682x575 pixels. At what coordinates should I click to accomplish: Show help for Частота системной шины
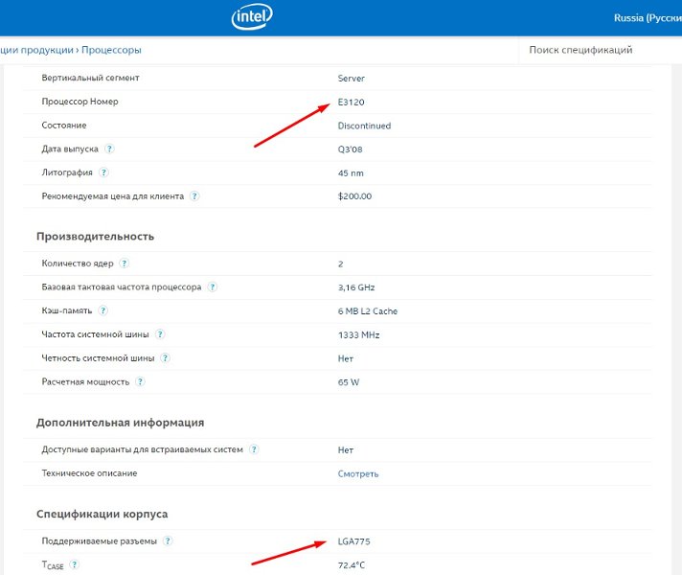160,334
